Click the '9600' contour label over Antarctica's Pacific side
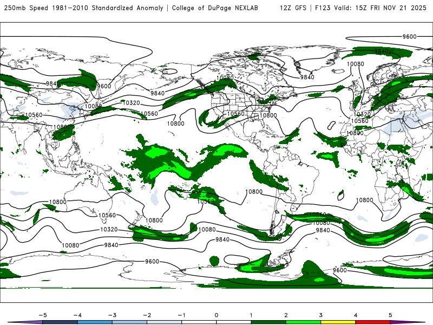Screen dimensions: 433x325 tap(152, 262)
